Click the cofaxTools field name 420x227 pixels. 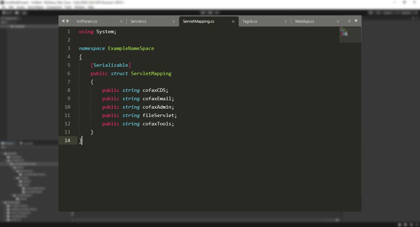(x=157, y=124)
